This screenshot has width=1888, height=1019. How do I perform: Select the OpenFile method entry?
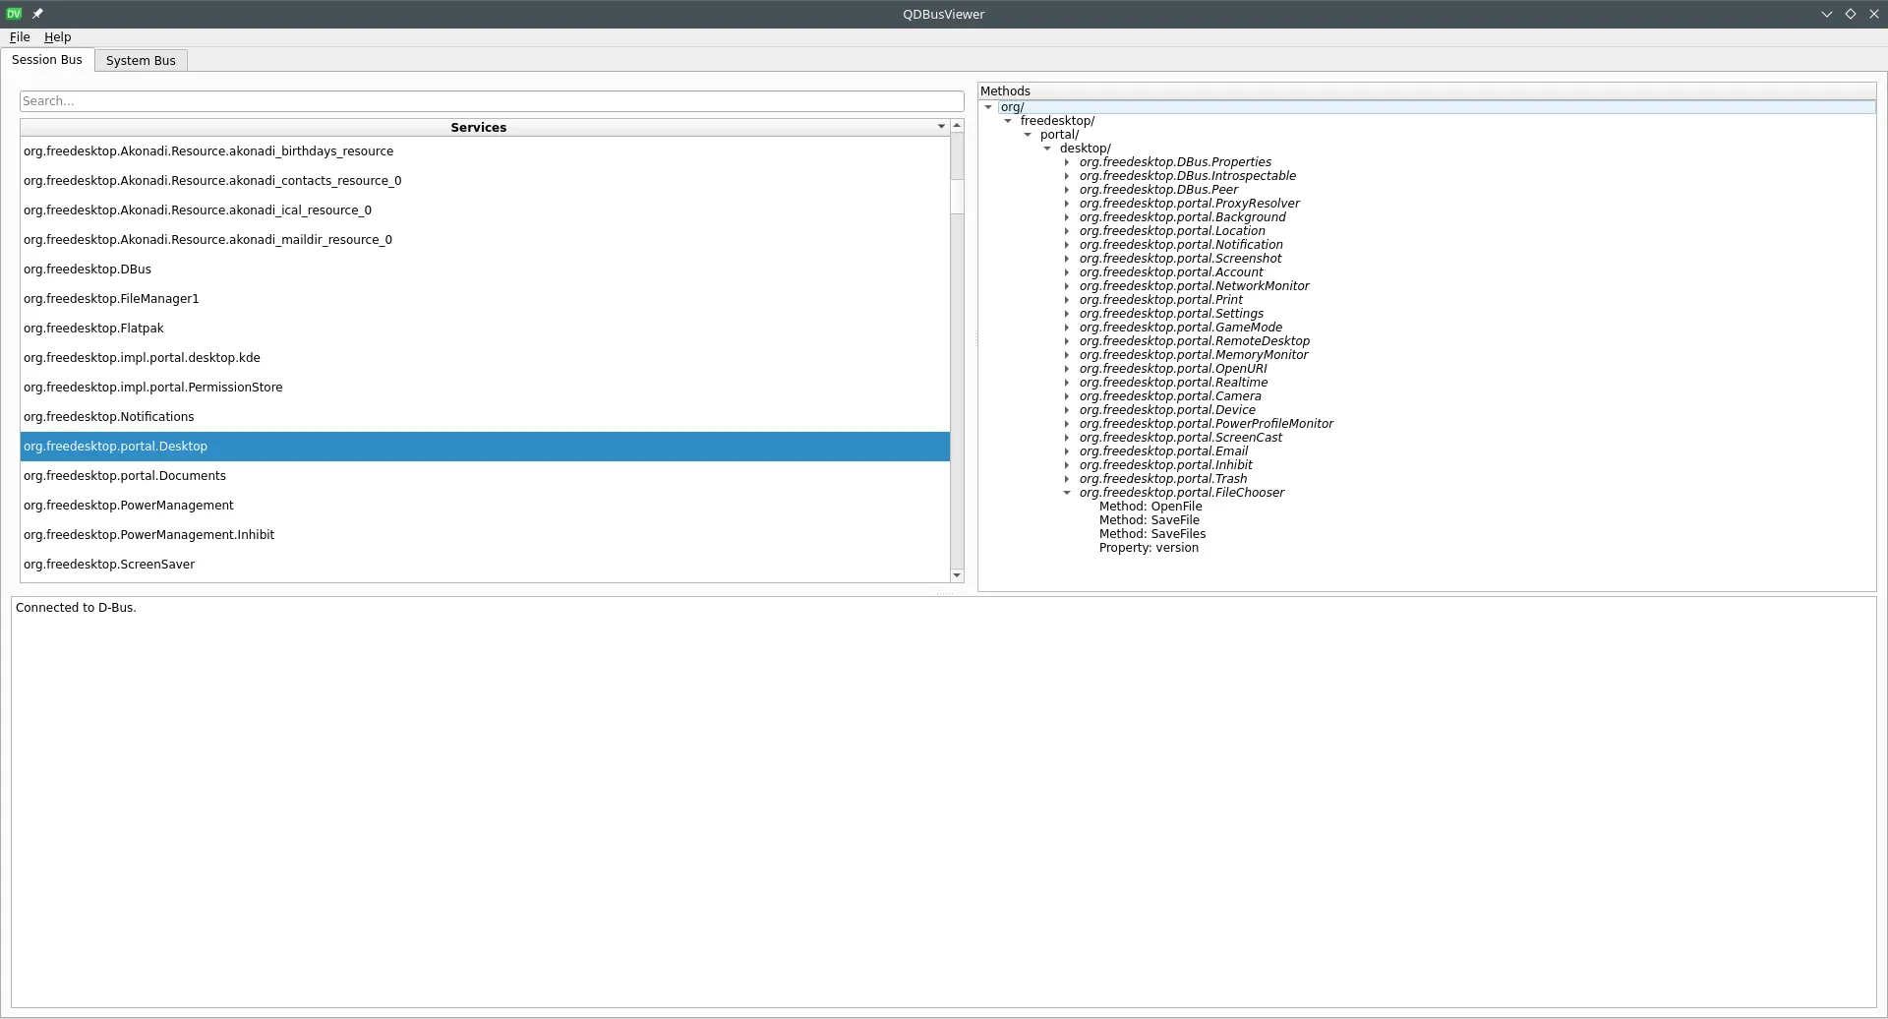(1150, 507)
